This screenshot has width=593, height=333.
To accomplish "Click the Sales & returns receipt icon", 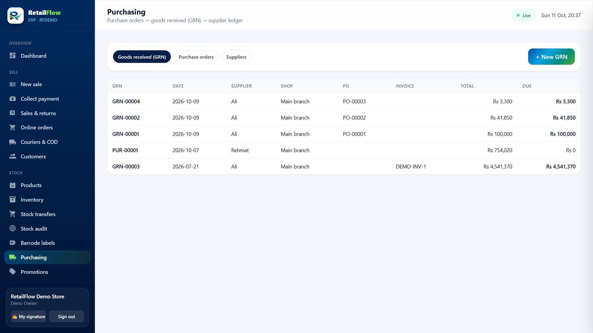I will click(13, 113).
